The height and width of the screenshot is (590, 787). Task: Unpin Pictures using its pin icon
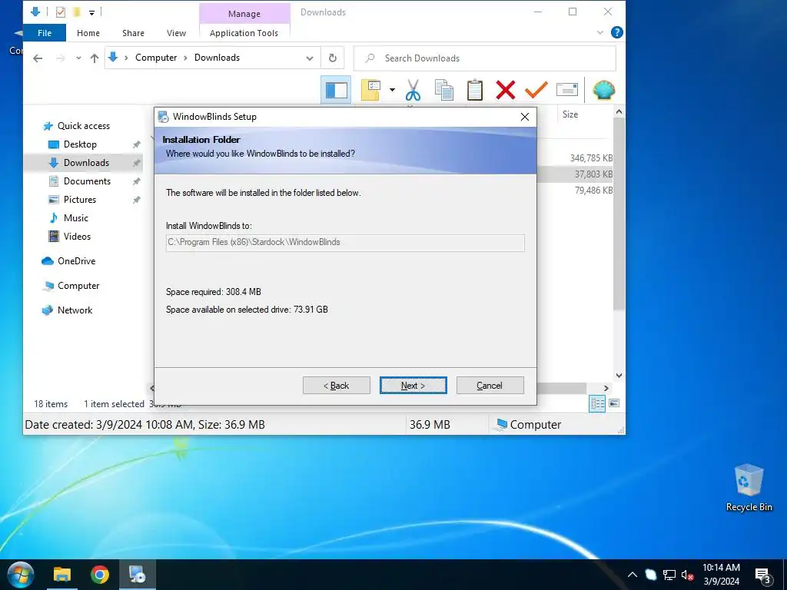click(x=136, y=200)
